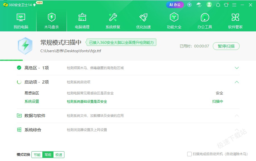Screen dimensions: 256x161
Task: Open 软件管家 icon
Action: (x=235, y=17)
